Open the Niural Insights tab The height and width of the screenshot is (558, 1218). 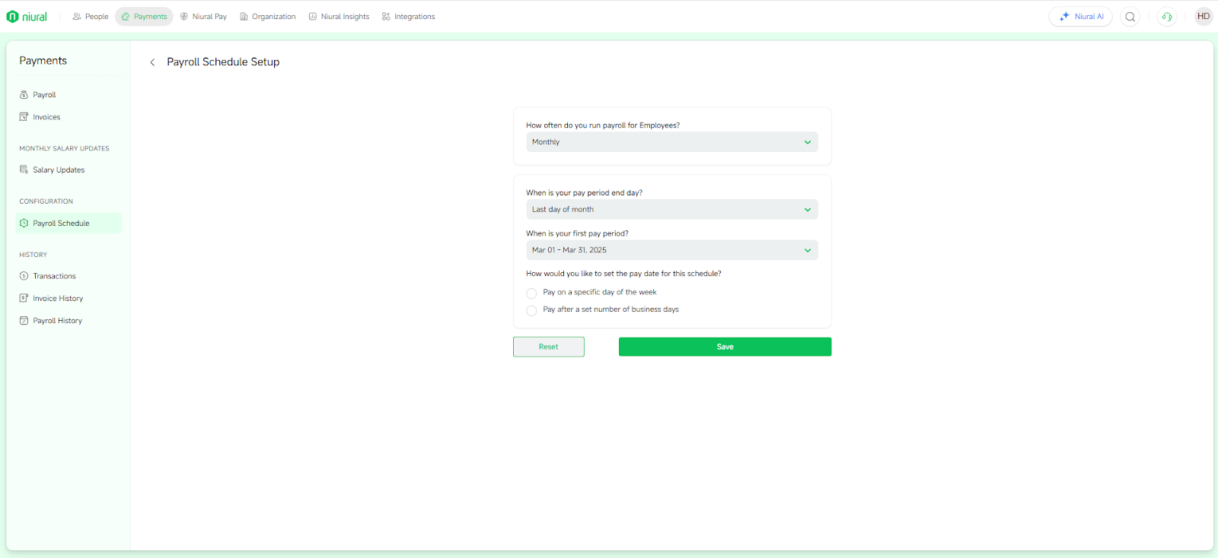(339, 17)
